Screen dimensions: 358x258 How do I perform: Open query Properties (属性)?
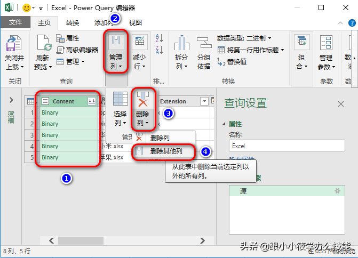[68, 38]
